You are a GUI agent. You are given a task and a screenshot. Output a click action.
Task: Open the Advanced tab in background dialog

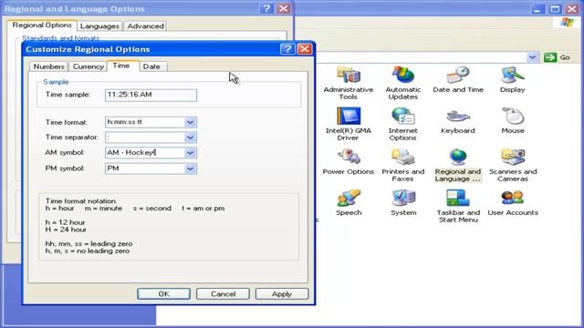(145, 26)
